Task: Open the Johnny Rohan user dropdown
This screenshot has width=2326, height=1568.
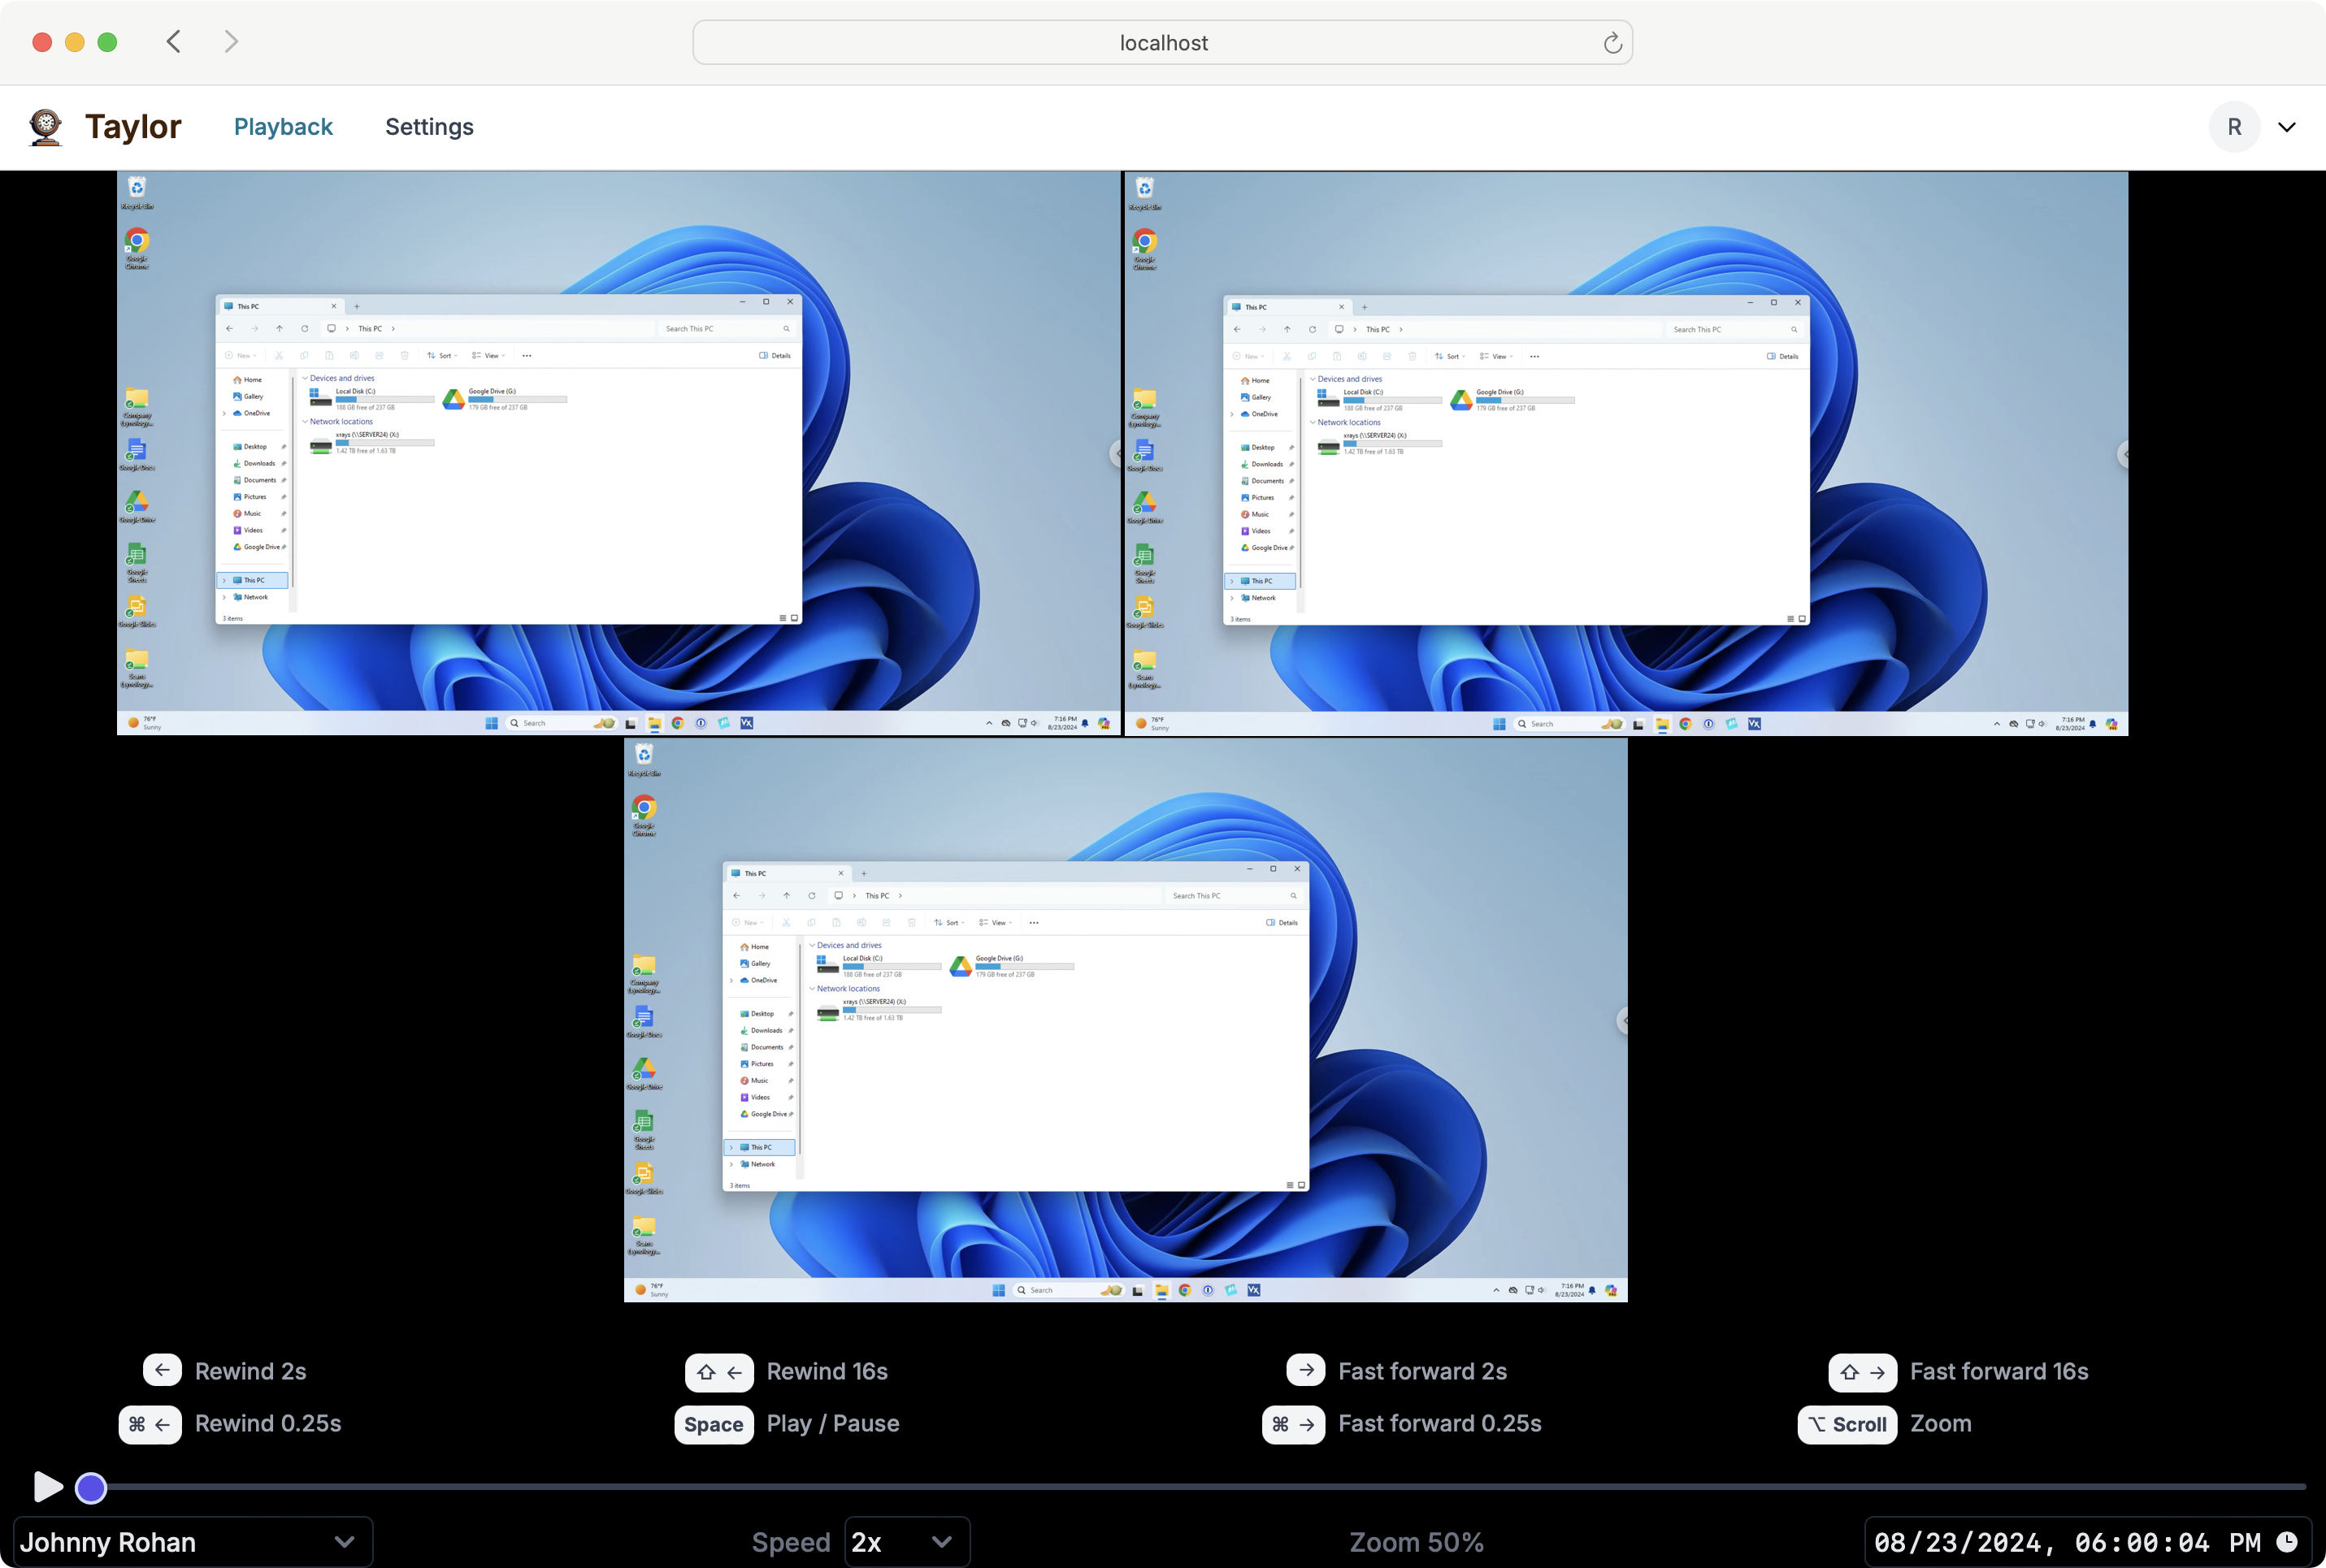Action: tap(192, 1542)
